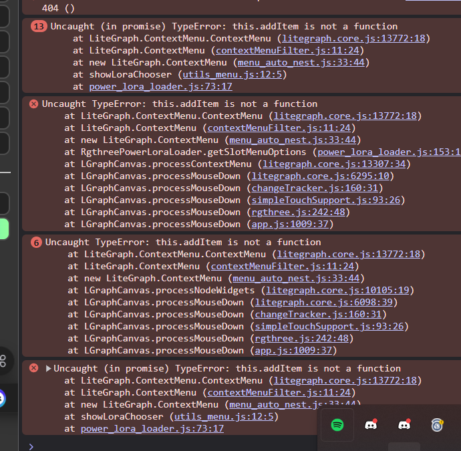The height and width of the screenshot is (451, 461).
Task: Open contextMenuFilter.js:11:24 link in the 6-count error
Action: (283, 267)
